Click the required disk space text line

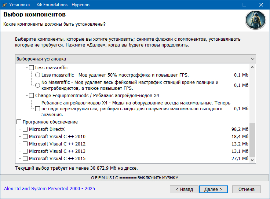[x=76, y=168]
